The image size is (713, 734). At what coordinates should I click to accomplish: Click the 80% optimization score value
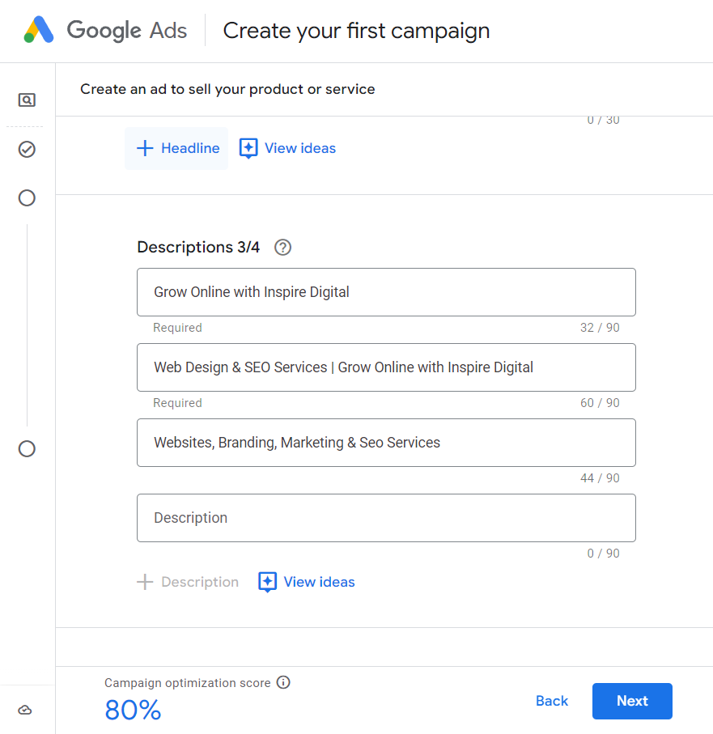coord(133,710)
